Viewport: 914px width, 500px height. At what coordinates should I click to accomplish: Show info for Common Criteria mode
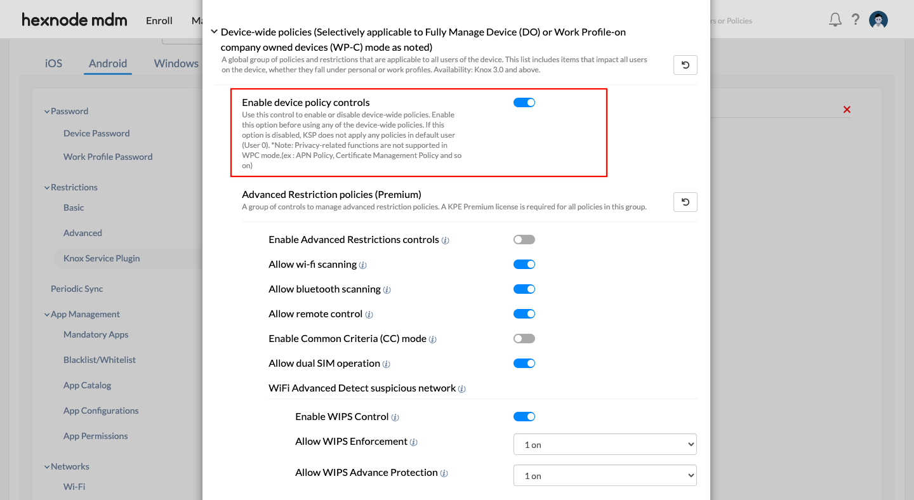pos(433,339)
